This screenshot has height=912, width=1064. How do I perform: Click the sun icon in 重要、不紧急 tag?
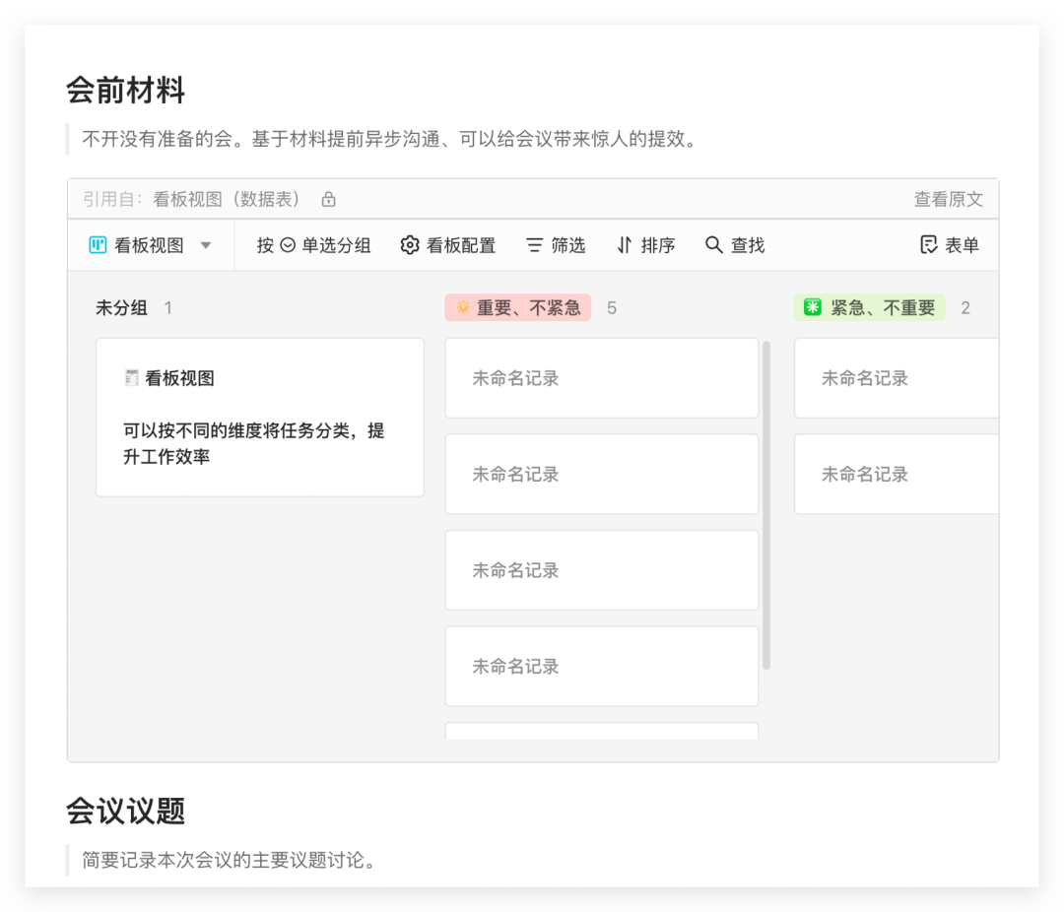coord(463,307)
